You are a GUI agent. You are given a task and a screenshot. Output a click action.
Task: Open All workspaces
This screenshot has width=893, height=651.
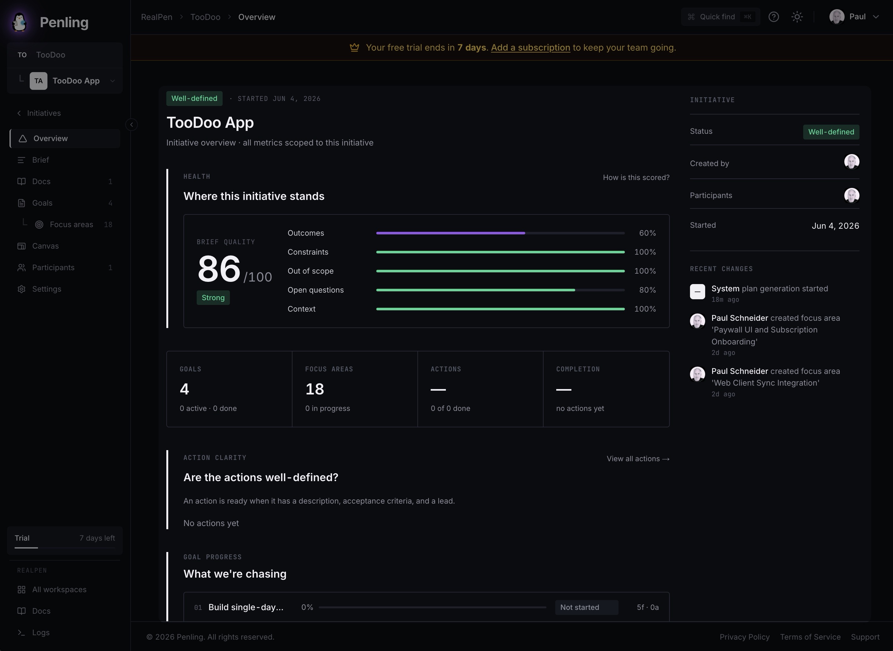(65, 590)
